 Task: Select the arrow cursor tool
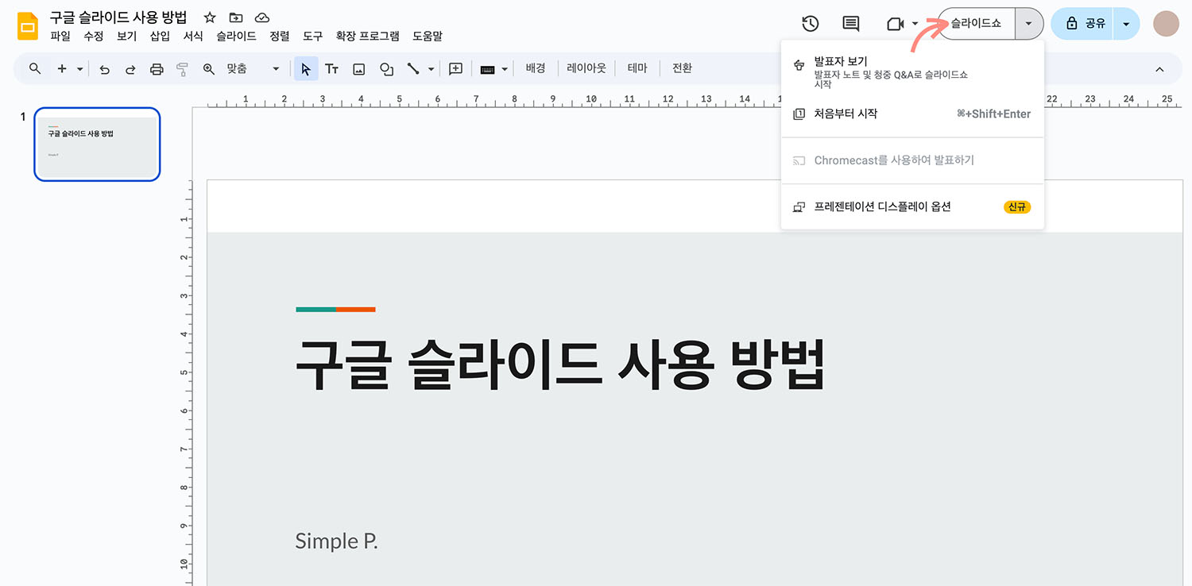pyautogui.click(x=306, y=69)
